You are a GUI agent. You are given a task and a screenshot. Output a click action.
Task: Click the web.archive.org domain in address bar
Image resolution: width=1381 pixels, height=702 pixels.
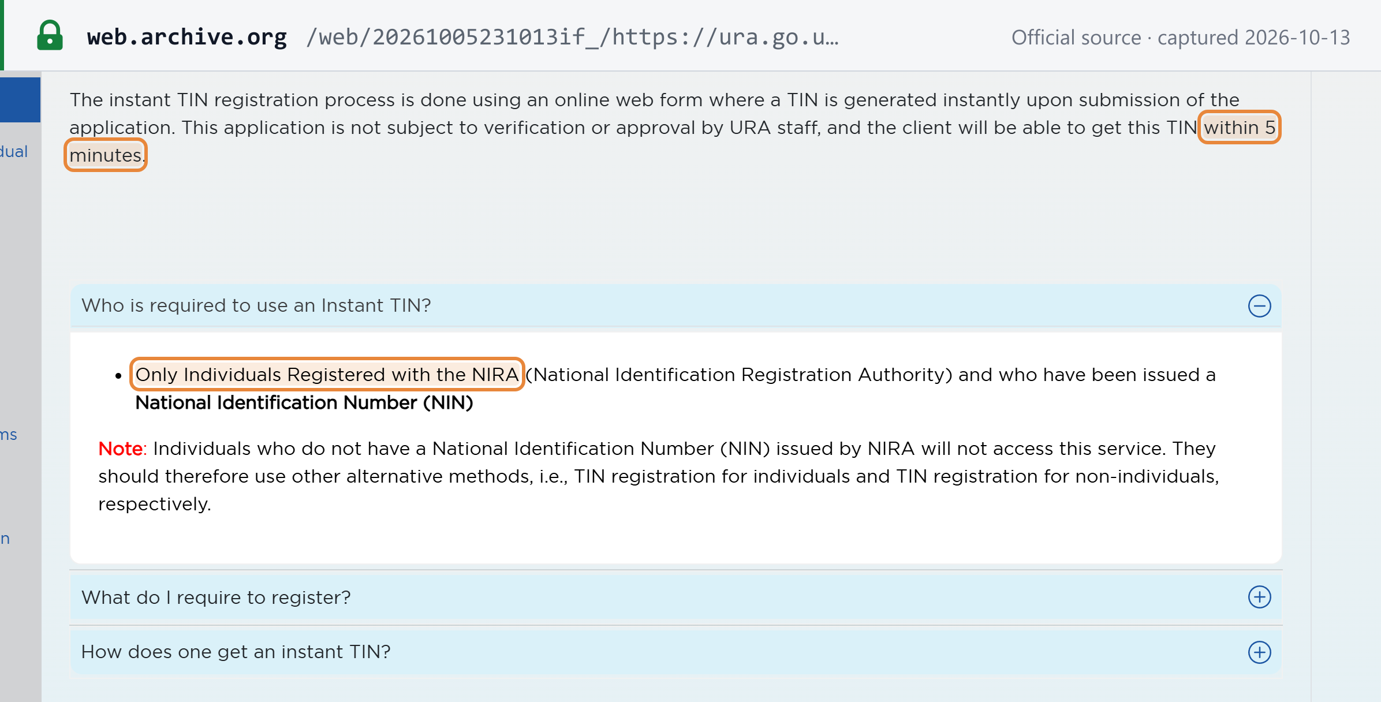(187, 37)
